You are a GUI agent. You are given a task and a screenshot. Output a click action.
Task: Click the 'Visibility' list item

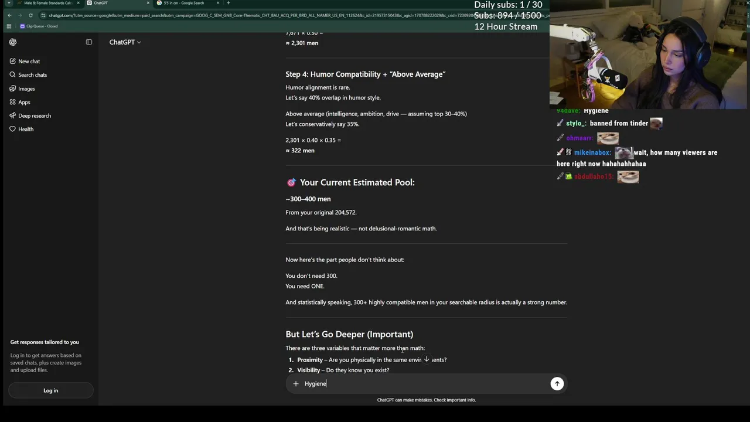(343, 370)
